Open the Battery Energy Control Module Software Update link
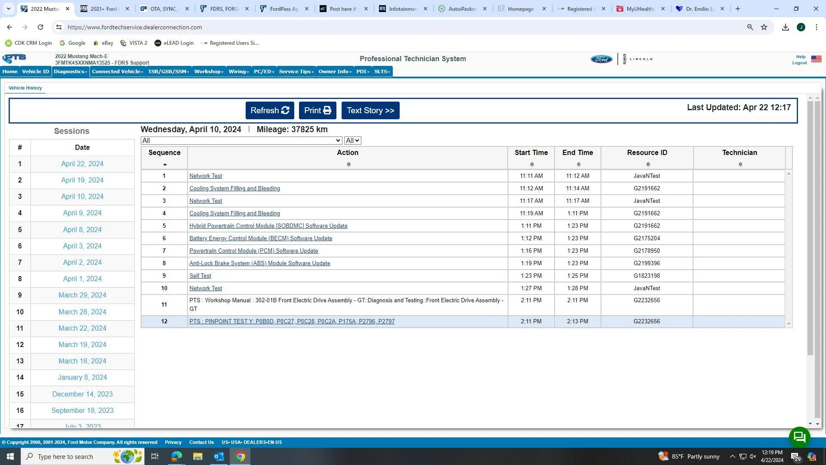 pyautogui.click(x=261, y=239)
